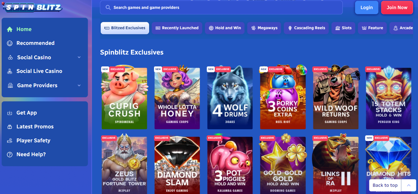Click the search games input field
Screen dimensions: 418x194
pos(221,8)
